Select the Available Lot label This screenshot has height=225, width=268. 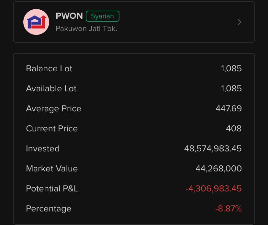point(51,88)
